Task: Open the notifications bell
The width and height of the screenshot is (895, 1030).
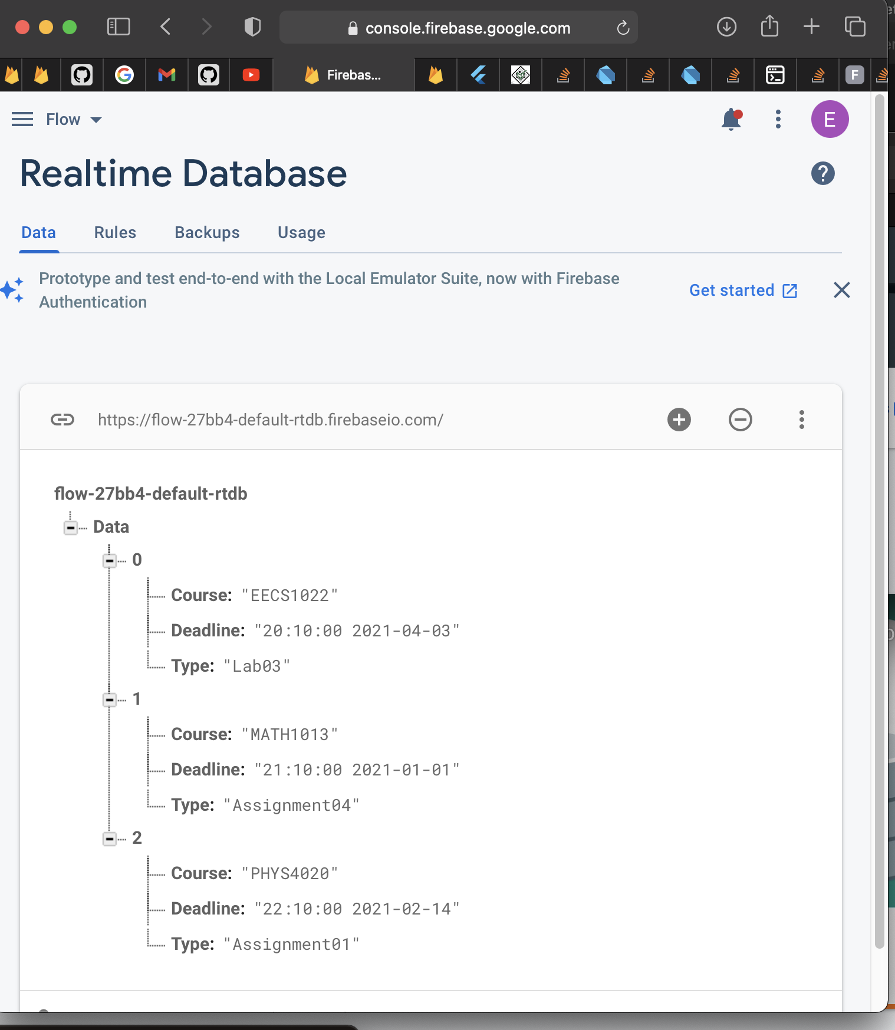Action: pos(731,120)
